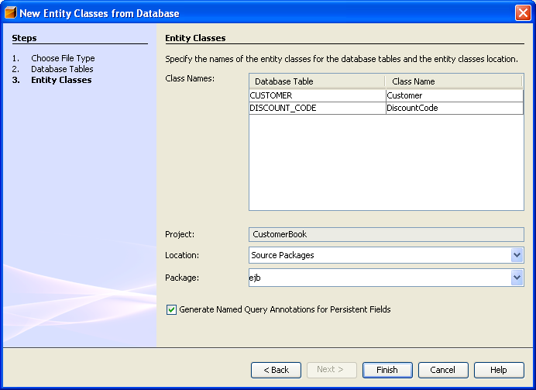The width and height of the screenshot is (536, 390).
Task: Open Help for this wizard
Action: tap(499, 370)
